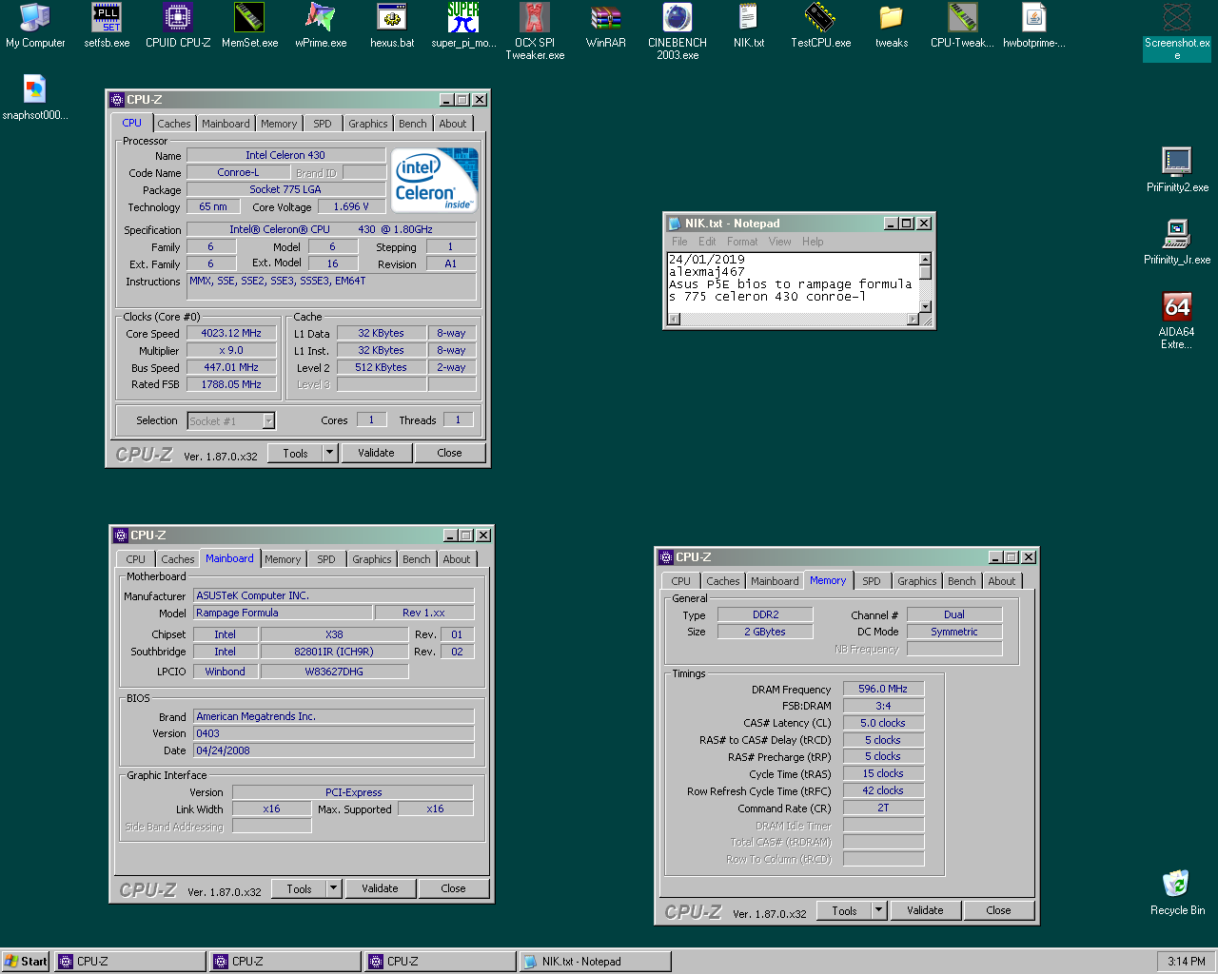Switch to first CPU-Z taskbar button
Image resolution: width=1218 pixels, height=974 pixels.
pyautogui.click(x=129, y=961)
